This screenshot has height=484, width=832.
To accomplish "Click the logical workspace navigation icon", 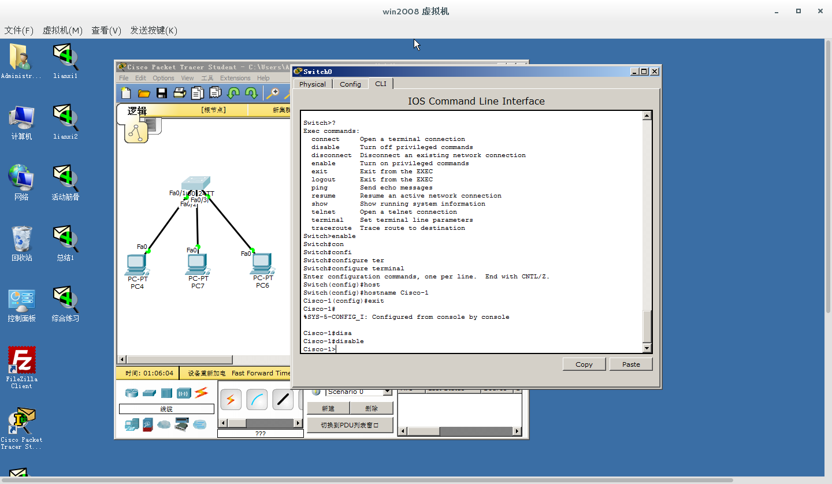I will click(137, 133).
